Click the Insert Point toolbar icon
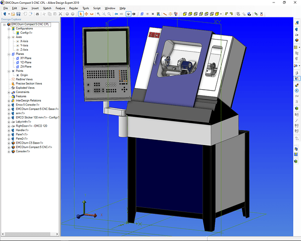301x241 pixels. (153, 14)
